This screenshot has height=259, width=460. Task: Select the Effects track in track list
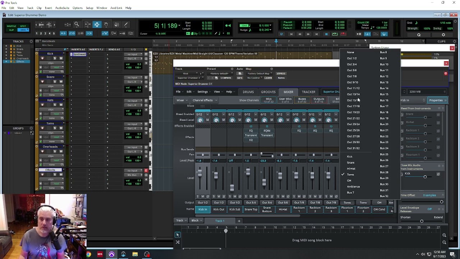(x=20, y=62)
